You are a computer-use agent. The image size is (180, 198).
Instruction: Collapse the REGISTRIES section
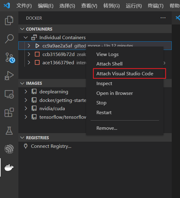pos(22,138)
